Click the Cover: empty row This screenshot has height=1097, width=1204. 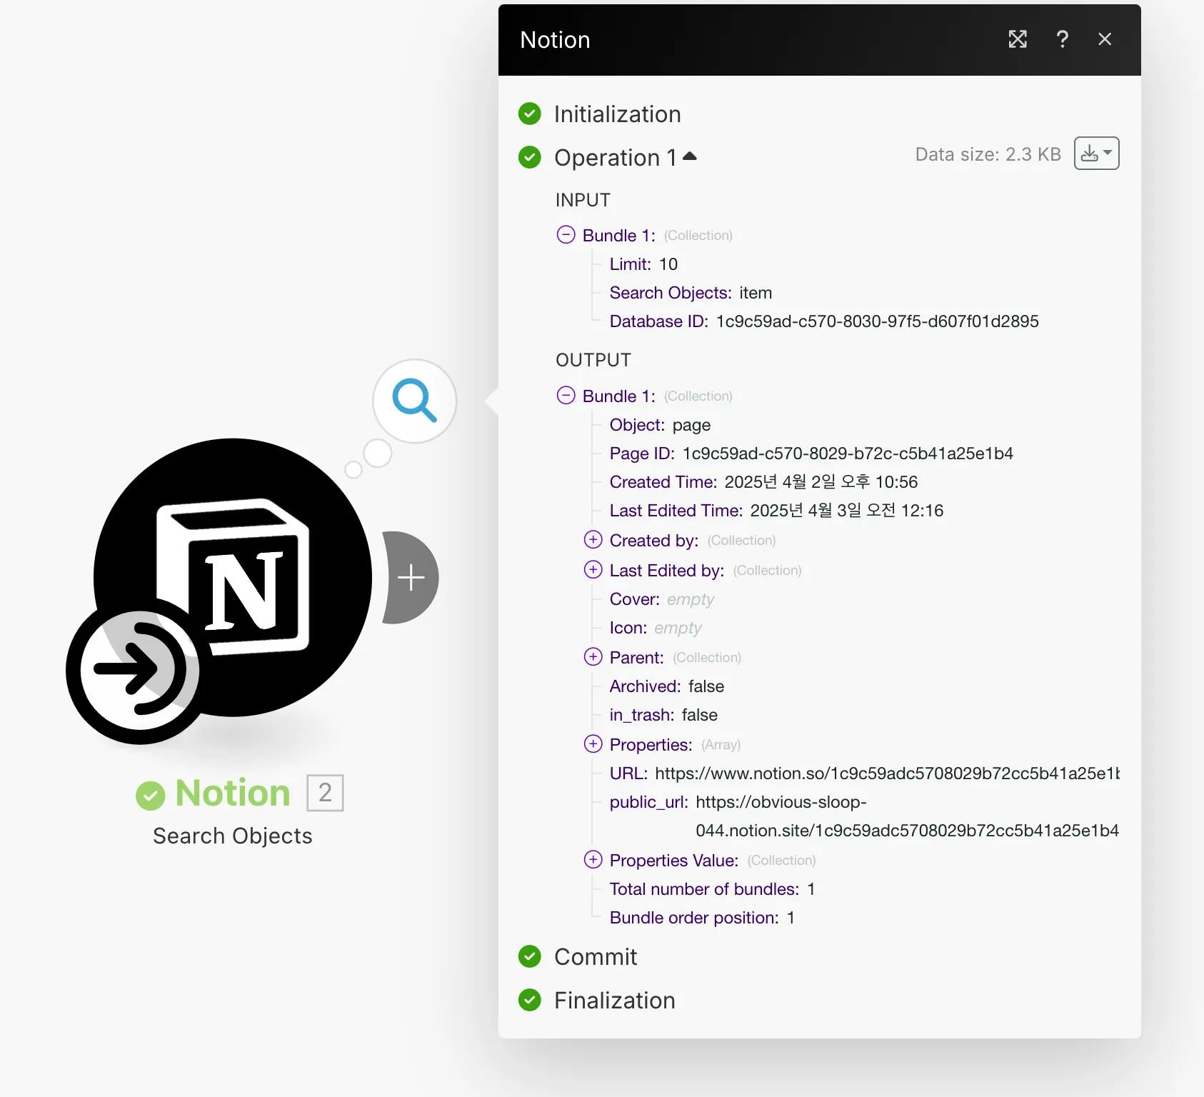point(661,599)
